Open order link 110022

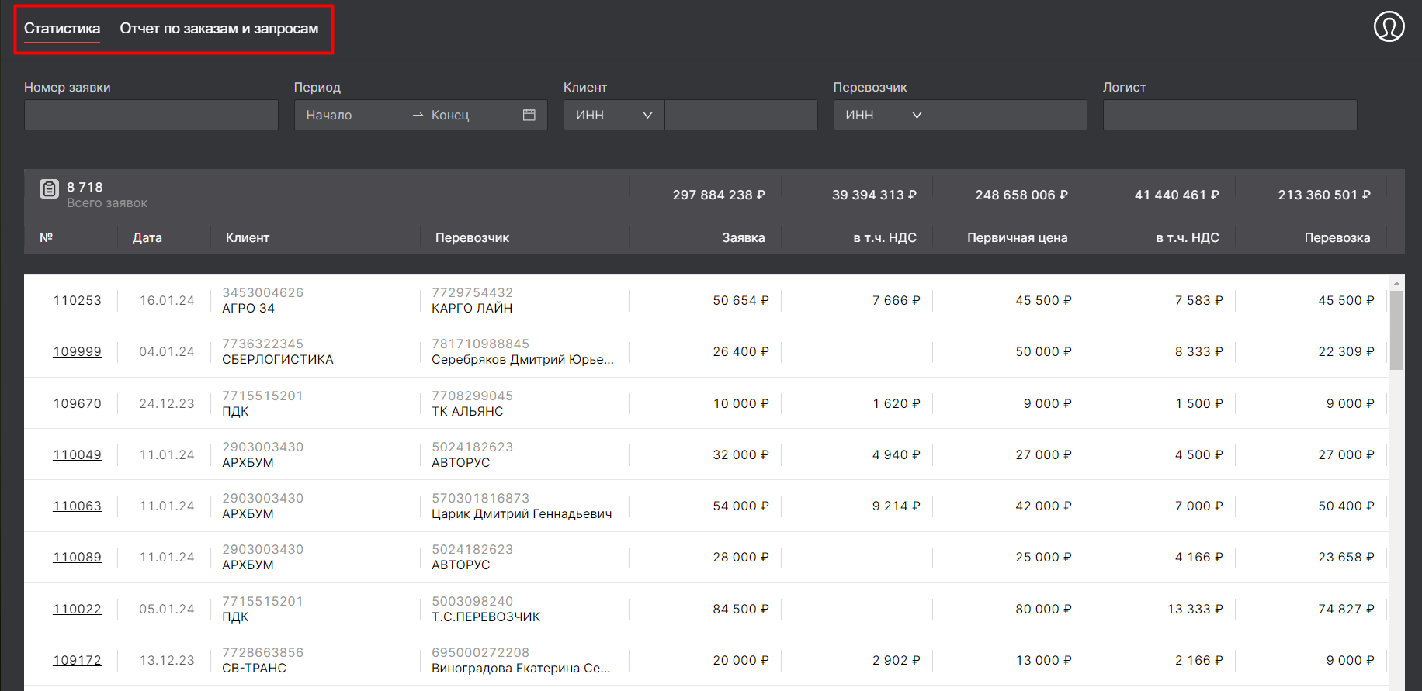(x=77, y=609)
